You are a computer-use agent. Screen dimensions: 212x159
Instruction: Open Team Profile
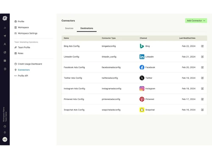pyautogui.click(x=22, y=47)
